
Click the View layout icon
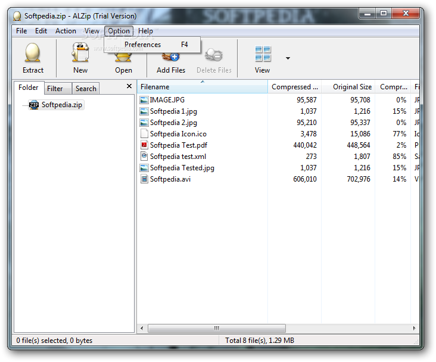point(263,54)
